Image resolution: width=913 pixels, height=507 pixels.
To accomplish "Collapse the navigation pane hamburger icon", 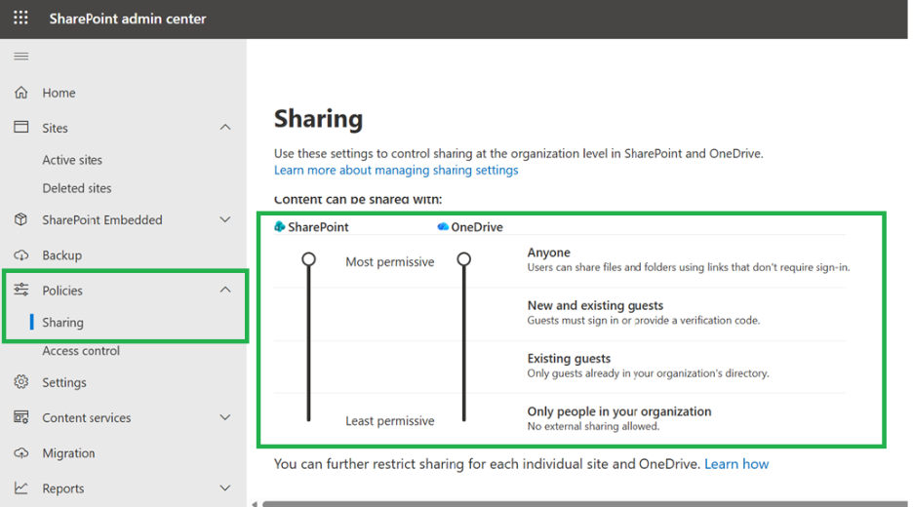I will click(20, 57).
